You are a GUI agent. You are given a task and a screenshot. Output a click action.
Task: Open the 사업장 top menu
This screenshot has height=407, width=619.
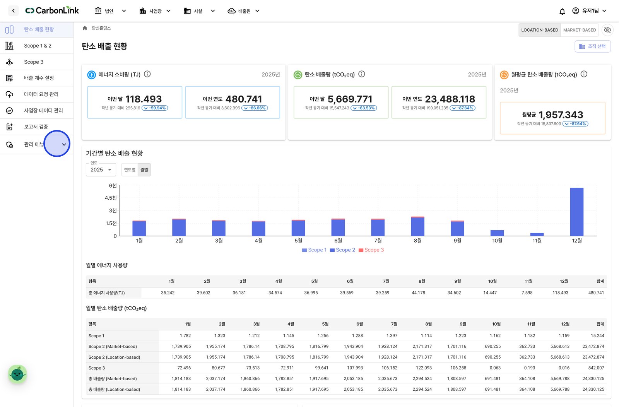(155, 11)
